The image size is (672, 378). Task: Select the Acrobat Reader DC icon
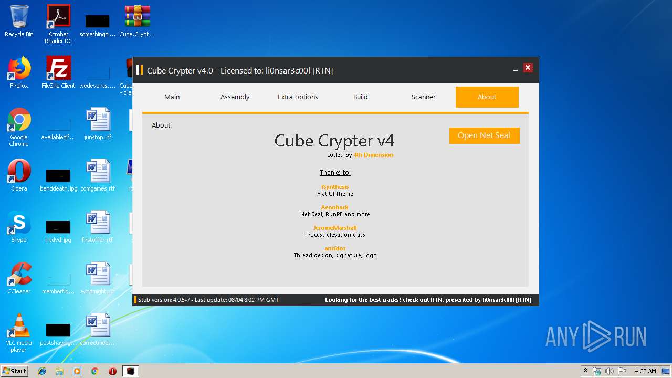point(58,24)
